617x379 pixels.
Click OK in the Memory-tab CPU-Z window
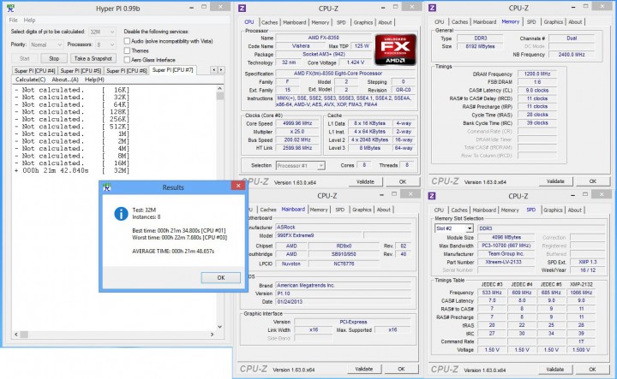[593, 181]
